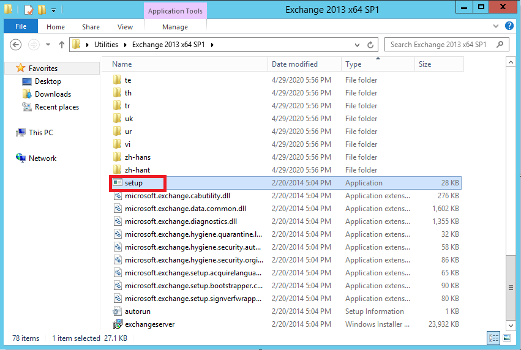Sort by the Name column header
Viewport: 521px width, 350px height.
(185, 64)
